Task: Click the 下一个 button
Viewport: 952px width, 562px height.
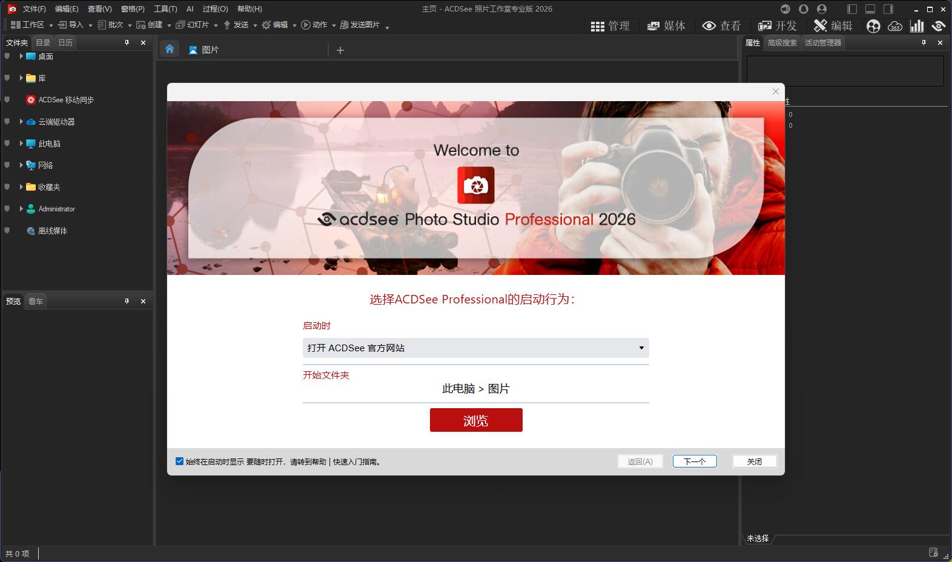Action: tap(695, 461)
